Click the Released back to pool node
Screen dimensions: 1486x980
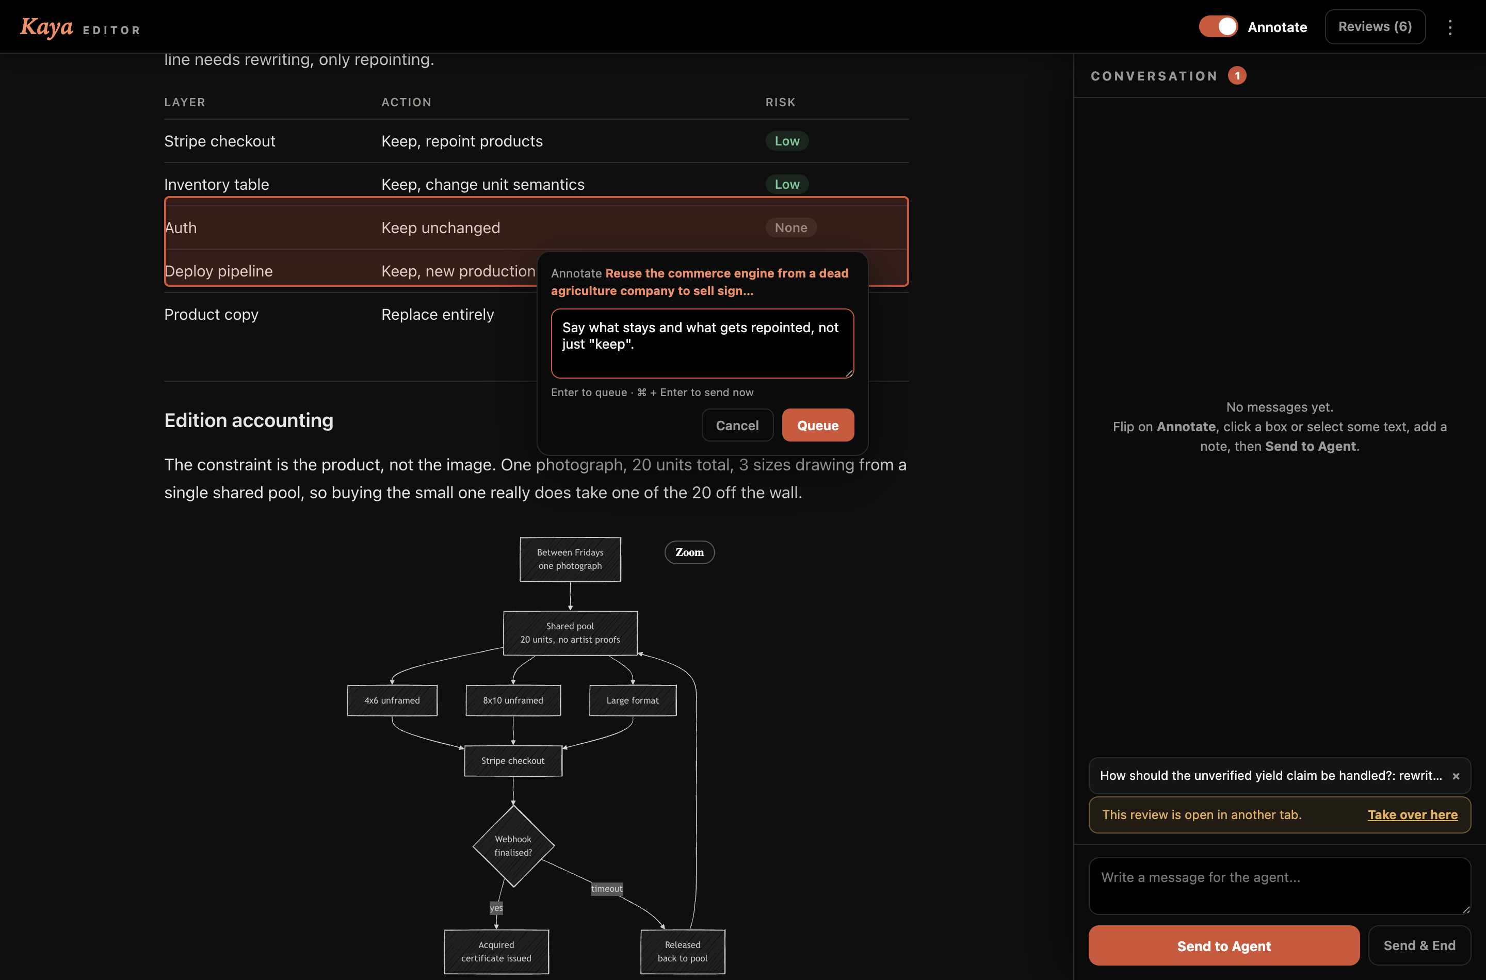coord(683,951)
